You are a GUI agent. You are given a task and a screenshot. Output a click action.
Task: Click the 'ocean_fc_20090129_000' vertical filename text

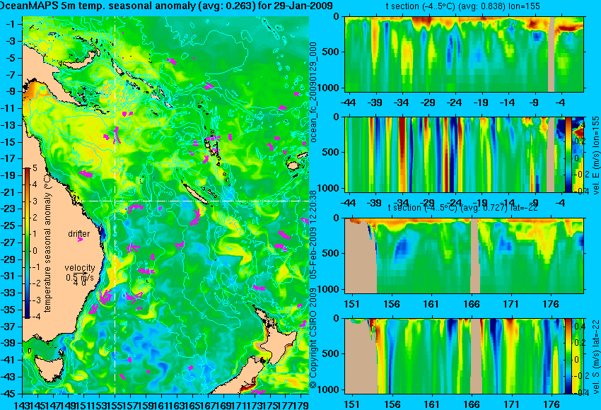(313, 92)
